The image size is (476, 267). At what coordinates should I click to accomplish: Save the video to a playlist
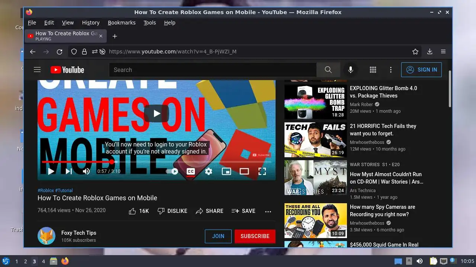pos(244,211)
